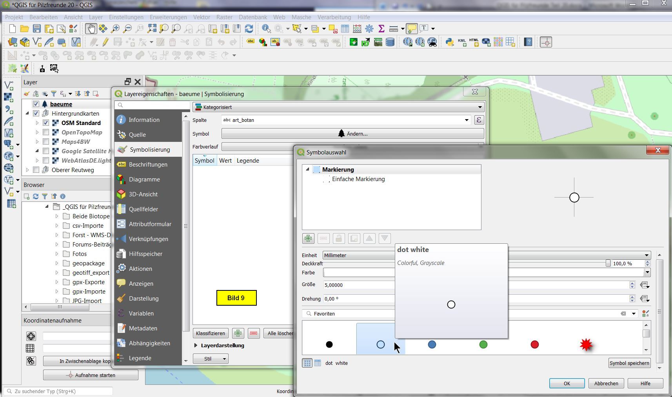Image resolution: width=672 pixels, height=397 pixels.
Task: Open the Vektor menu
Action: 202,17
